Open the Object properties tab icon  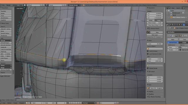(179, 24)
